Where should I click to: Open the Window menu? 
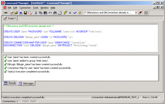45,8
